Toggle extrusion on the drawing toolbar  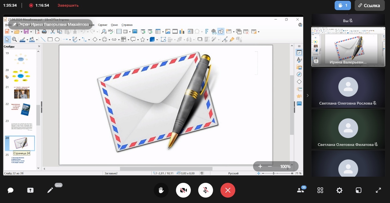239,39
